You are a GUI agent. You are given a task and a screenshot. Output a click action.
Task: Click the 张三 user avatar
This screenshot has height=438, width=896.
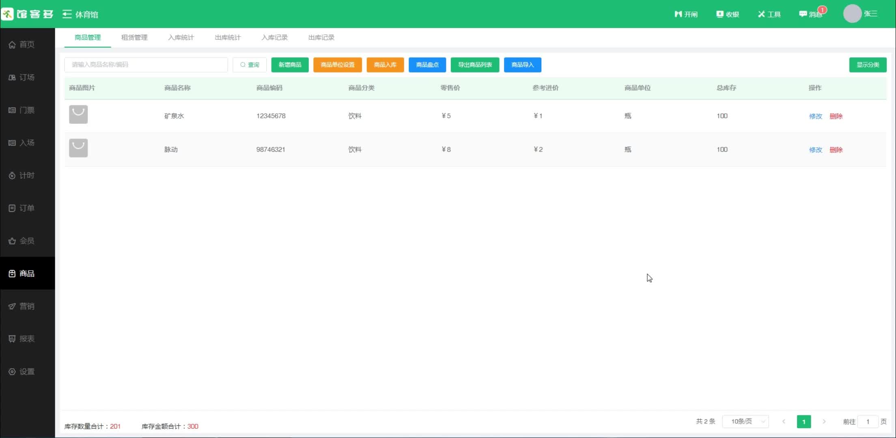point(852,14)
